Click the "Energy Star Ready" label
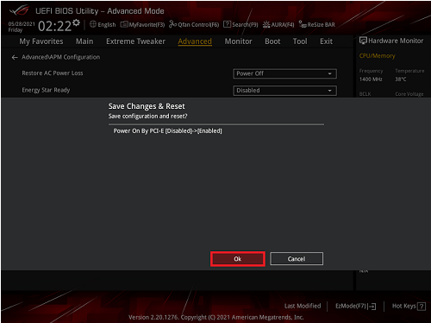Viewport: 431px width, 323px height. coord(46,90)
